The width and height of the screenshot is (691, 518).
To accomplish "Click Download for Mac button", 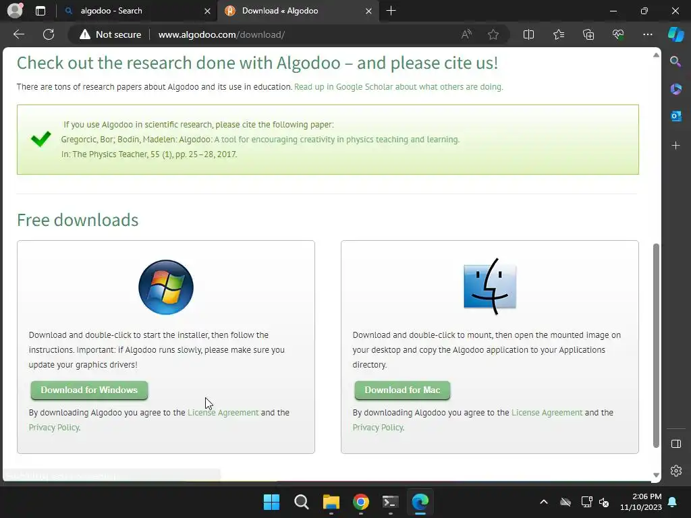I will click(402, 391).
